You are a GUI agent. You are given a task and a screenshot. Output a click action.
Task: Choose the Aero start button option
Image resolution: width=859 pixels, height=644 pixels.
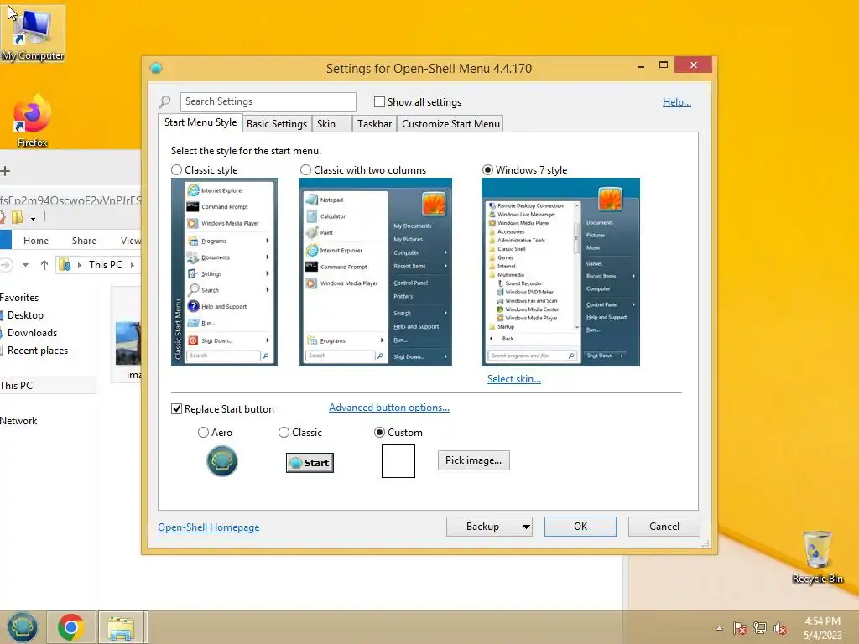[x=203, y=433]
